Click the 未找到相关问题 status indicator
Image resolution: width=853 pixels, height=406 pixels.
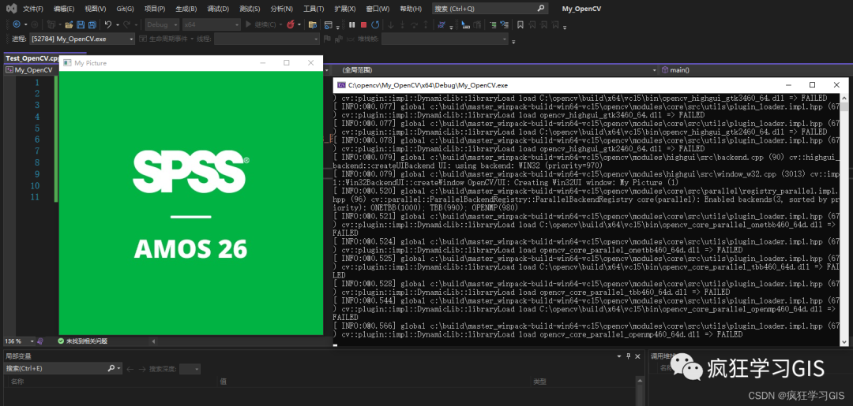[83, 341]
